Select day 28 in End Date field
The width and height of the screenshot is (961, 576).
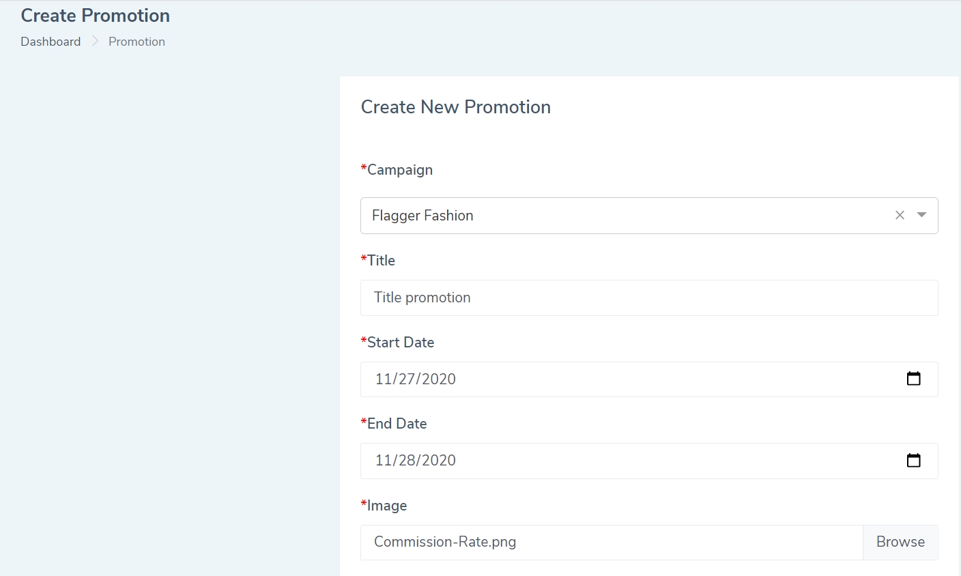coord(407,461)
